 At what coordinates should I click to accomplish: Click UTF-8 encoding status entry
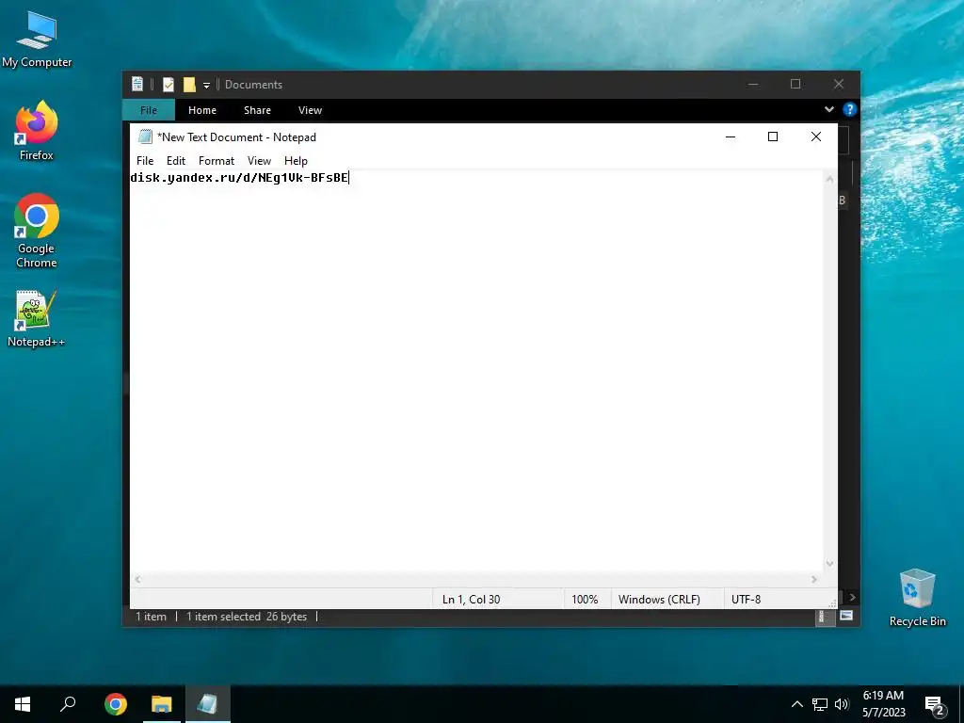[746, 600]
